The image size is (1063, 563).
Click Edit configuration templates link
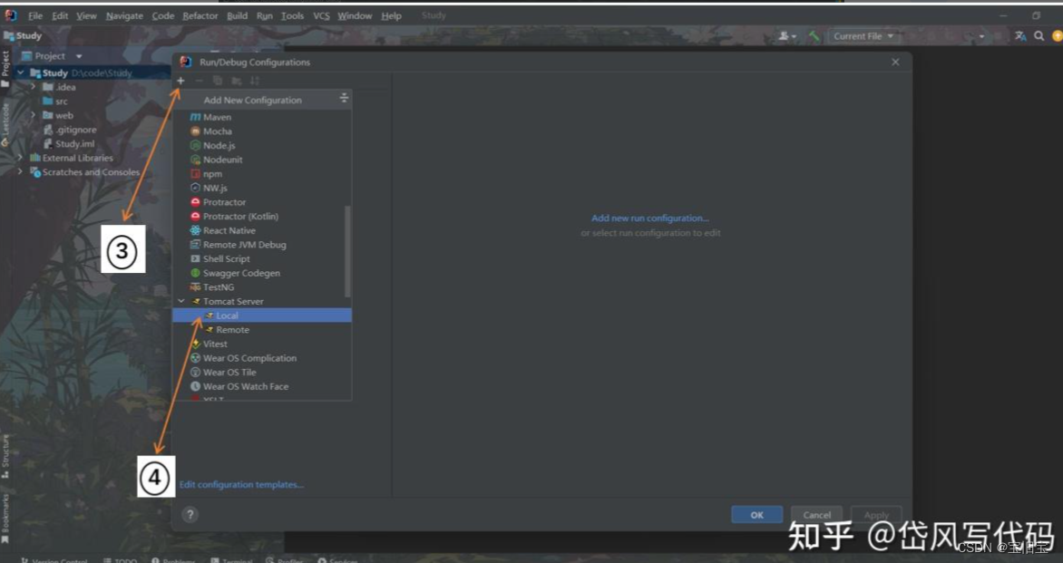(241, 484)
